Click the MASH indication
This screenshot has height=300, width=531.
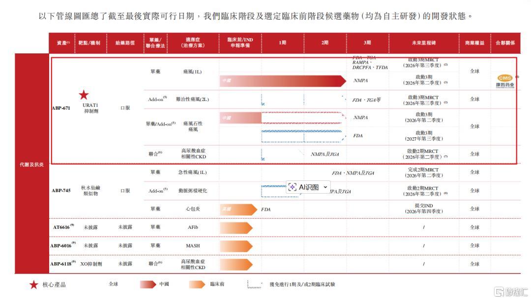[x=193, y=246]
